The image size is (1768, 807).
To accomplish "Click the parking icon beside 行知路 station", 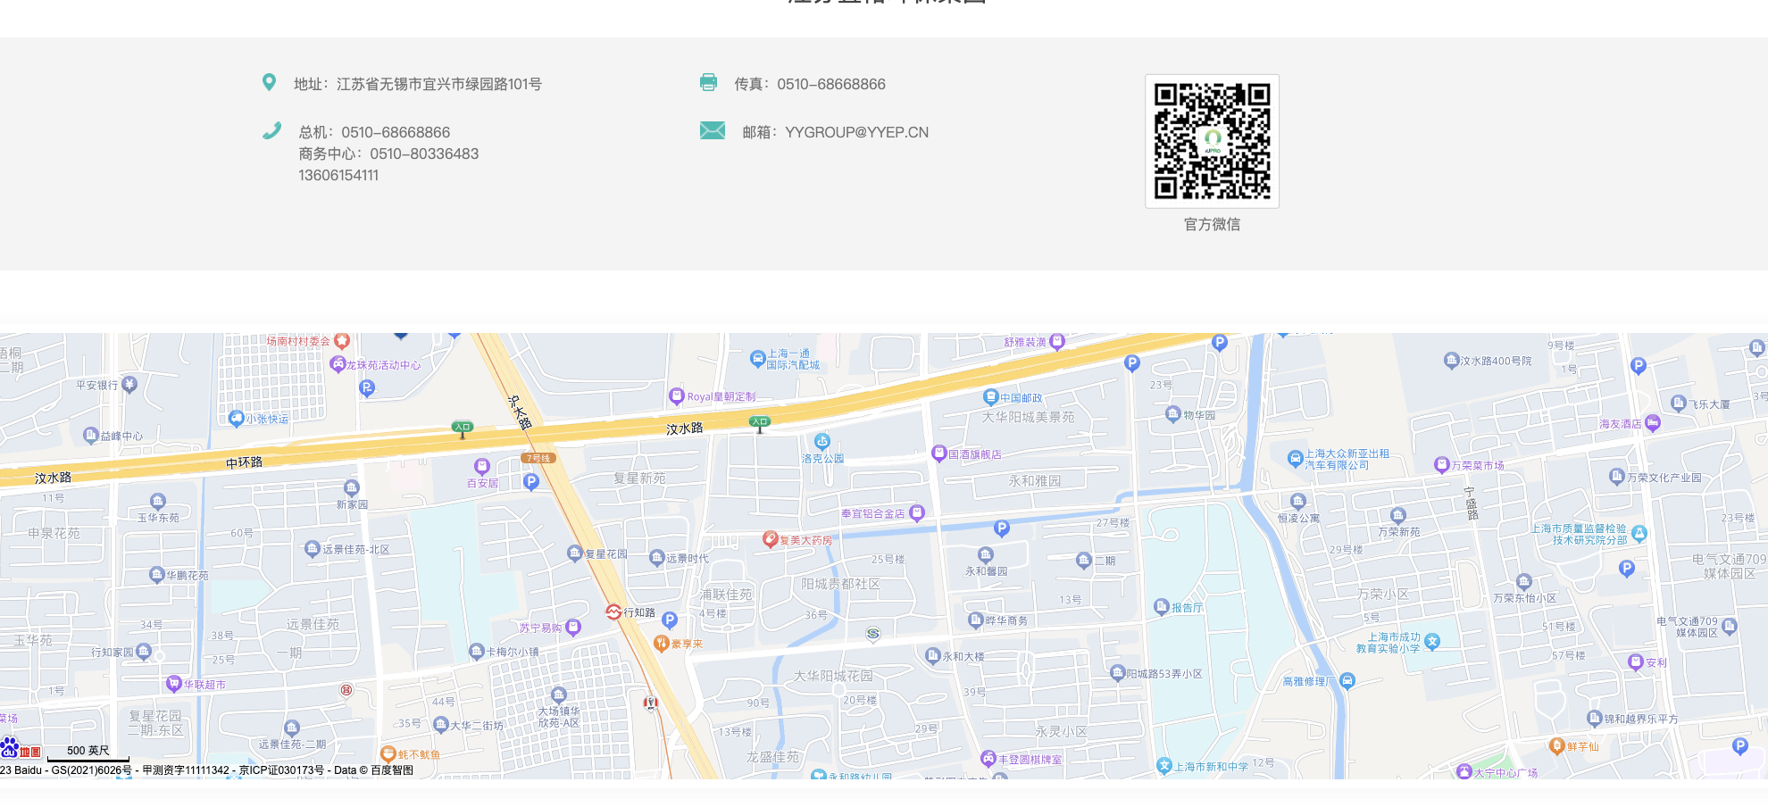I will tap(670, 620).
